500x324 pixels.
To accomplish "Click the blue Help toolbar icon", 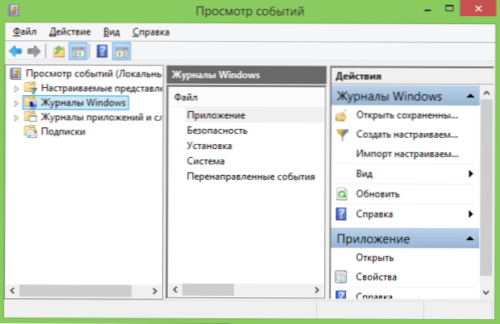I will pyautogui.click(x=102, y=52).
